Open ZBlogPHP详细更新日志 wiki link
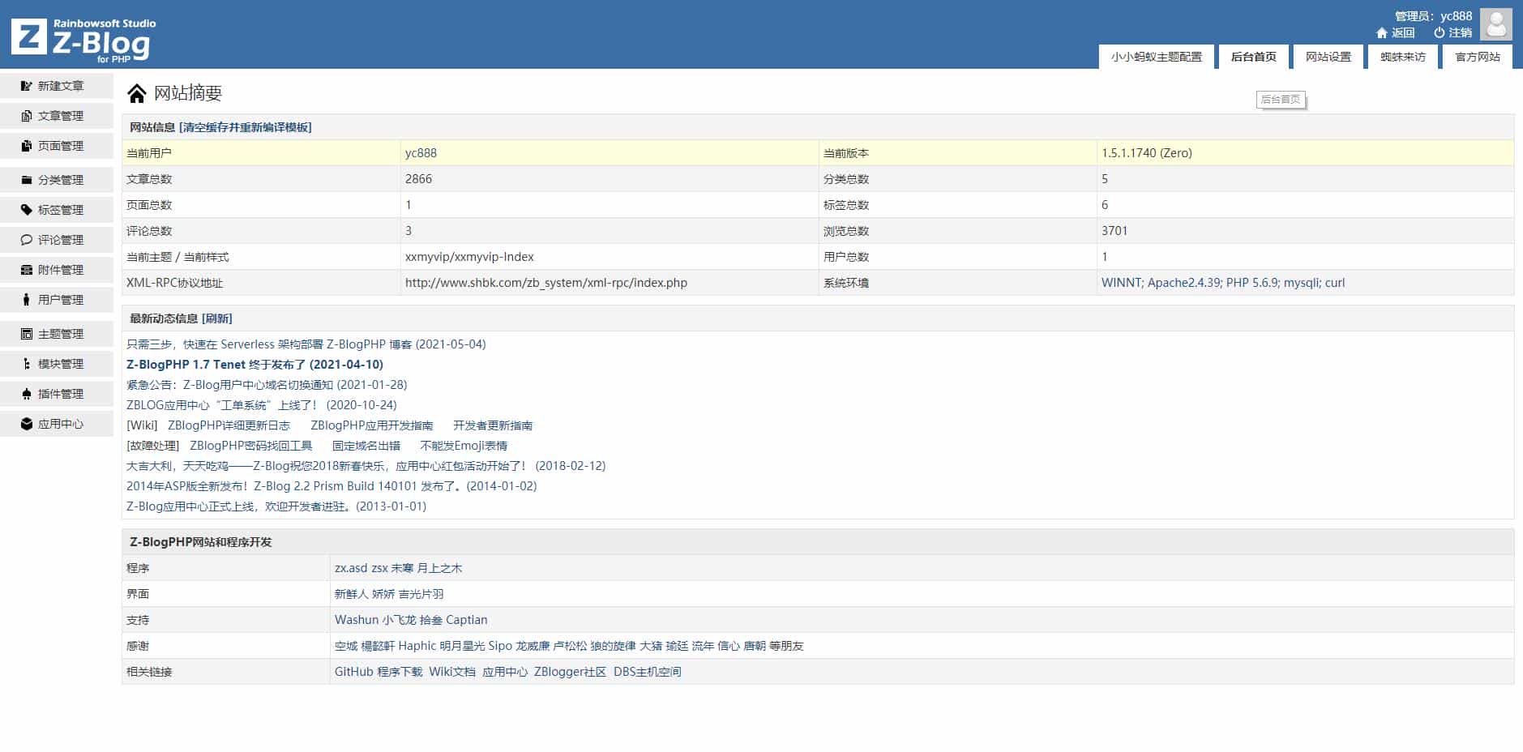The height and width of the screenshot is (752, 1523). (229, 425)
